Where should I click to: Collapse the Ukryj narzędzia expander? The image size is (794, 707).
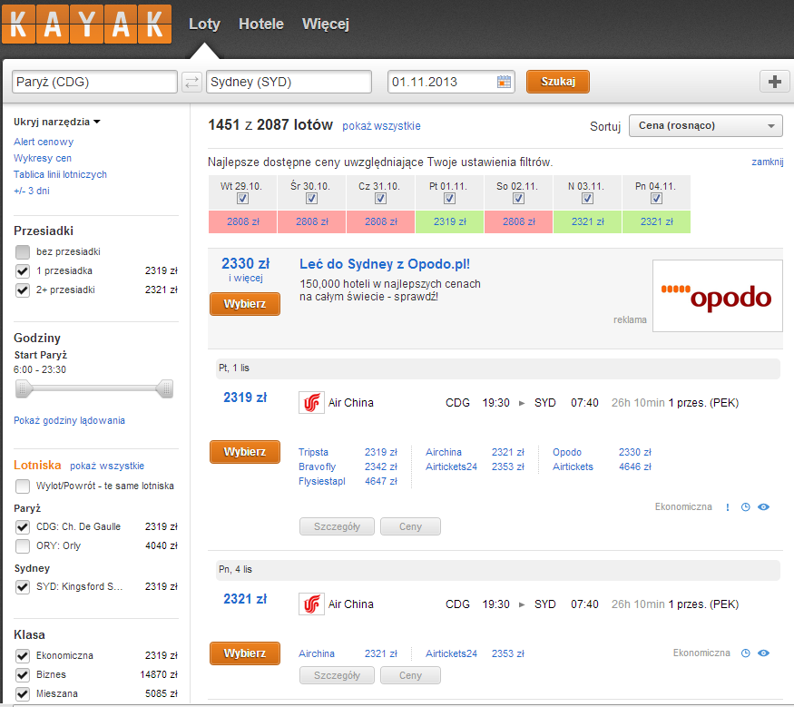[x=56, y=122]
